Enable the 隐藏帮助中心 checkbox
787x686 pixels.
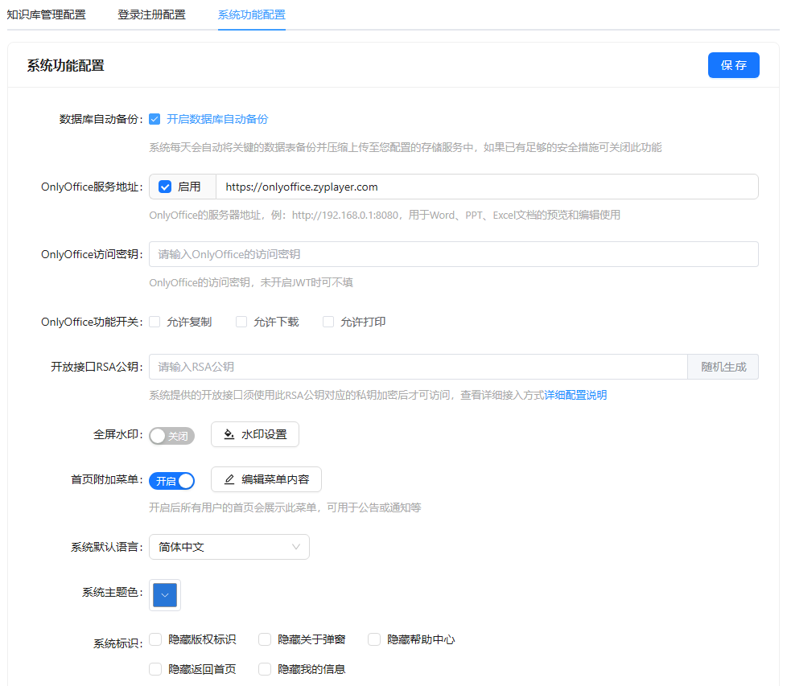pos(374,639)
